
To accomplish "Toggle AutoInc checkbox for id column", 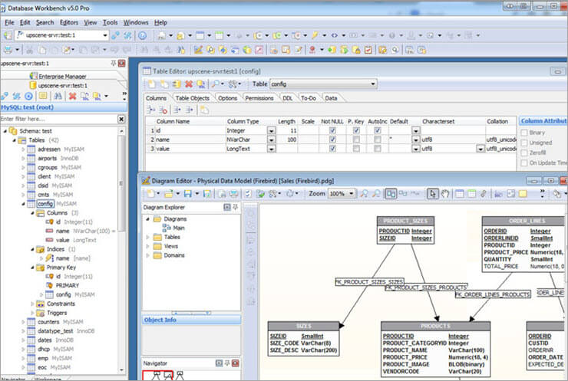I will [x=378, y=130].
